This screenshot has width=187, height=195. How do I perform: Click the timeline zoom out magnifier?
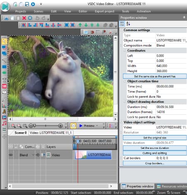[x=19, y=126]
